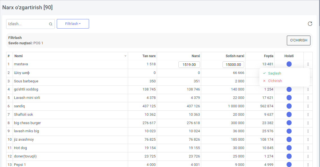320x167 pixels.
Task: Open the three-dot menu for Shaftoli sok
Action: pyautogui.click(x=308, y=115)
